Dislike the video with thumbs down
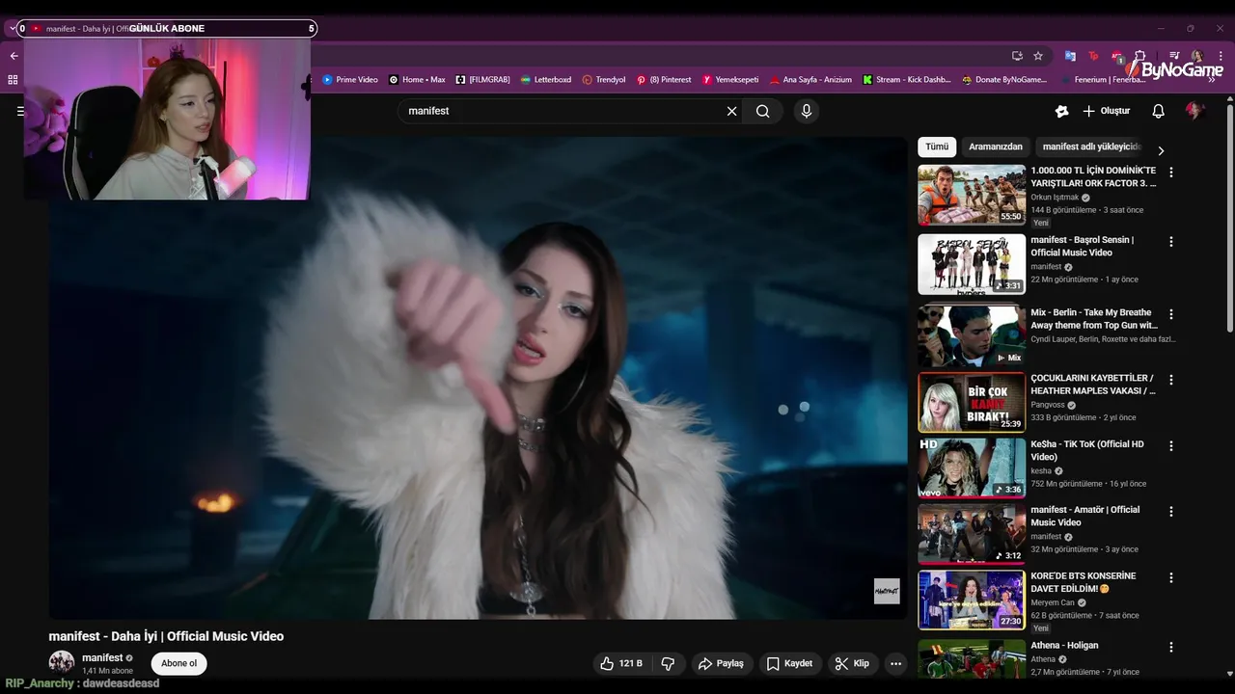This screenshot has width=1235, height=694. (x=668, y=663)
